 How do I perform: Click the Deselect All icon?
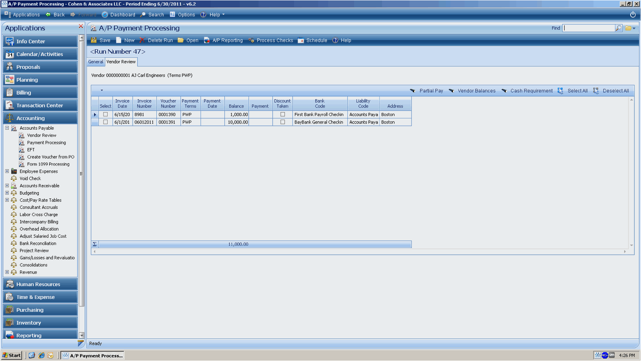pos(596,91)
